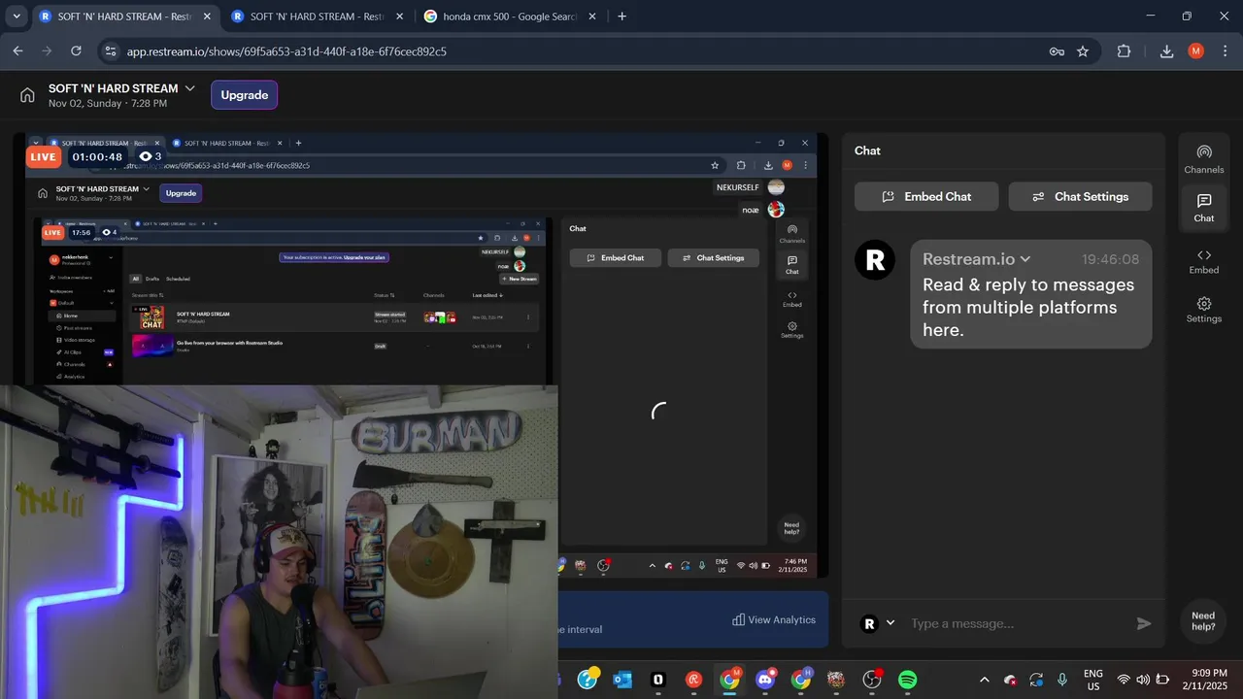Image resolution: width=1243 pixels, height=699 pixels.
Task: Open the volume control in tray
Action: [1143, 680]
